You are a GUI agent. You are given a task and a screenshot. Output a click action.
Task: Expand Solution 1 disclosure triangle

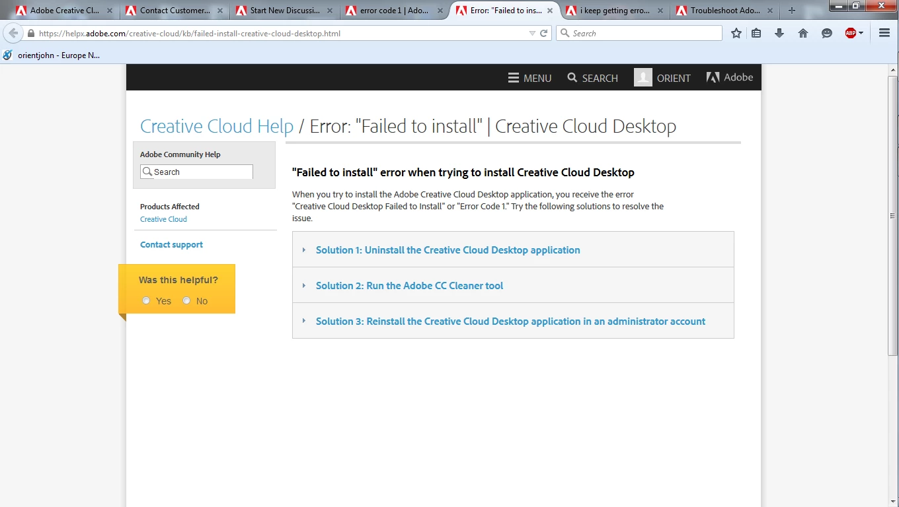[x=304, y=250]
